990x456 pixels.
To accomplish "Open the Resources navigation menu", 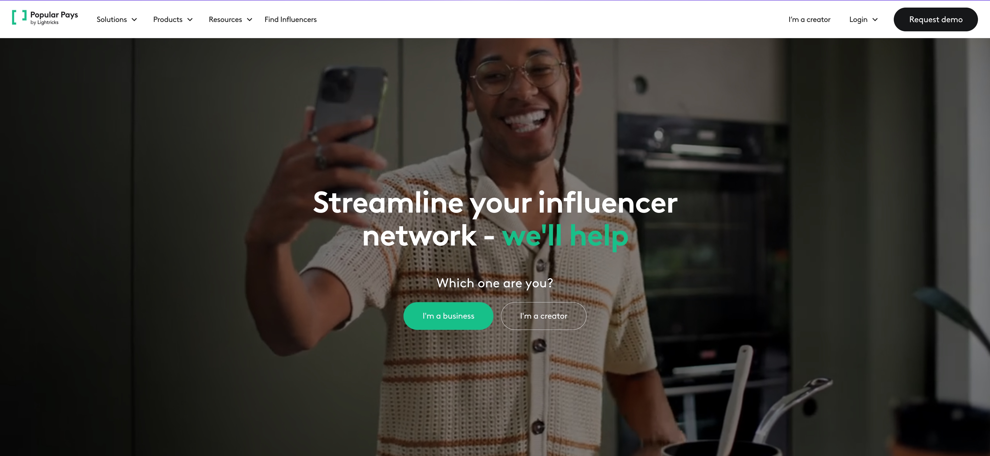I will [225, 20].
